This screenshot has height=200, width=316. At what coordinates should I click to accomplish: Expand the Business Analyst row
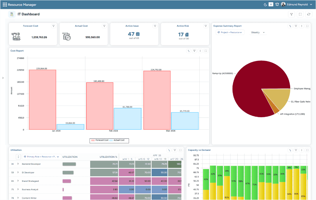click(x=18, y=189)
